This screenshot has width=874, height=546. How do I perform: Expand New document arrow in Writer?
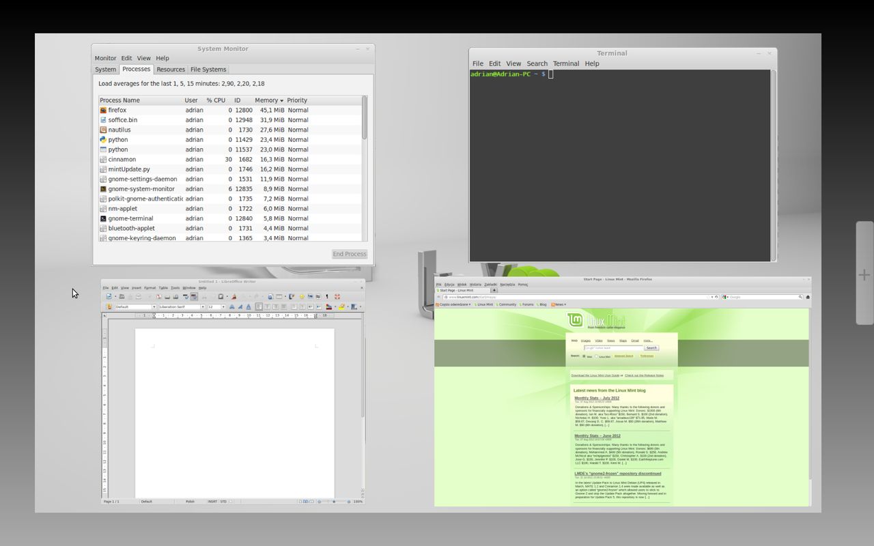(x=115, y=296)
